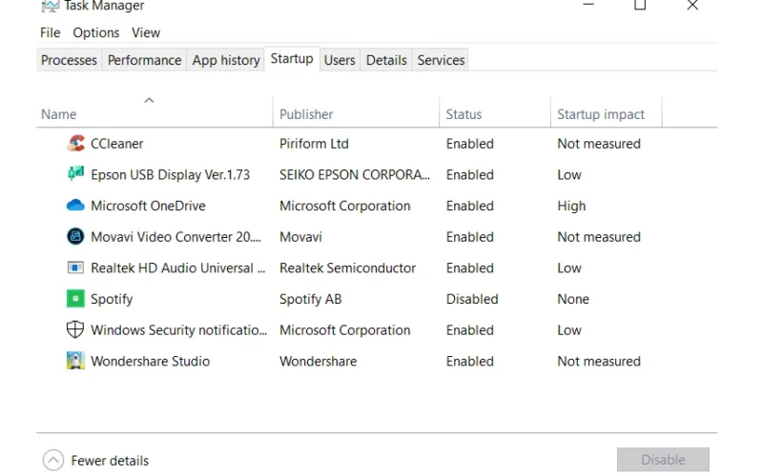763x476 pixels.
Task: Collapse view with Fewer details chevron
Action: (x=53, y=460)
